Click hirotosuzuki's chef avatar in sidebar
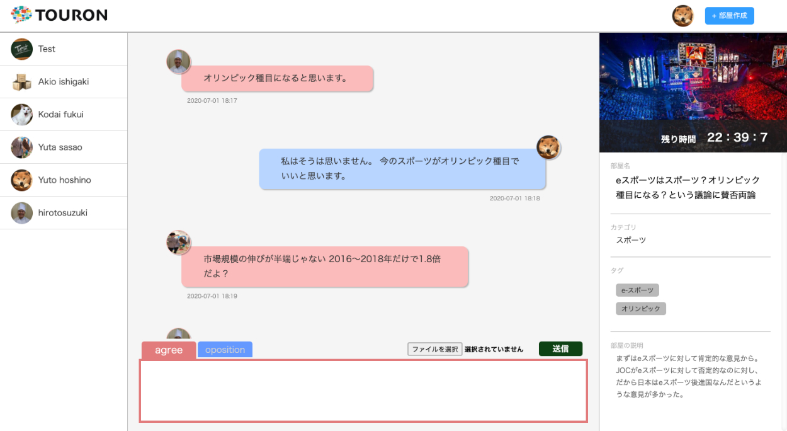Screen dimensions: 787x431 [x=22, y=213]
